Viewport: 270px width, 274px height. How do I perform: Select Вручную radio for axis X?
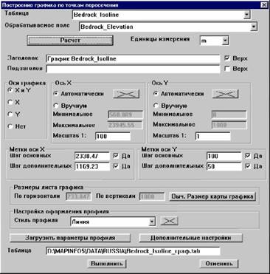point(56,106)
